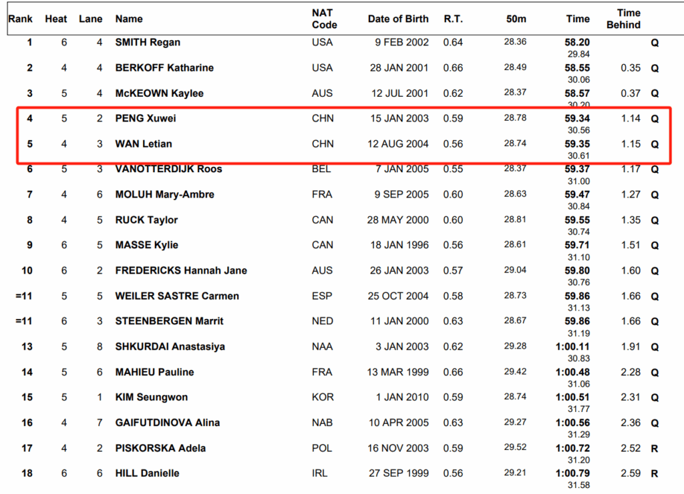Click HILL Danielle's name
The image size is (684, 494).
point(147,473)
